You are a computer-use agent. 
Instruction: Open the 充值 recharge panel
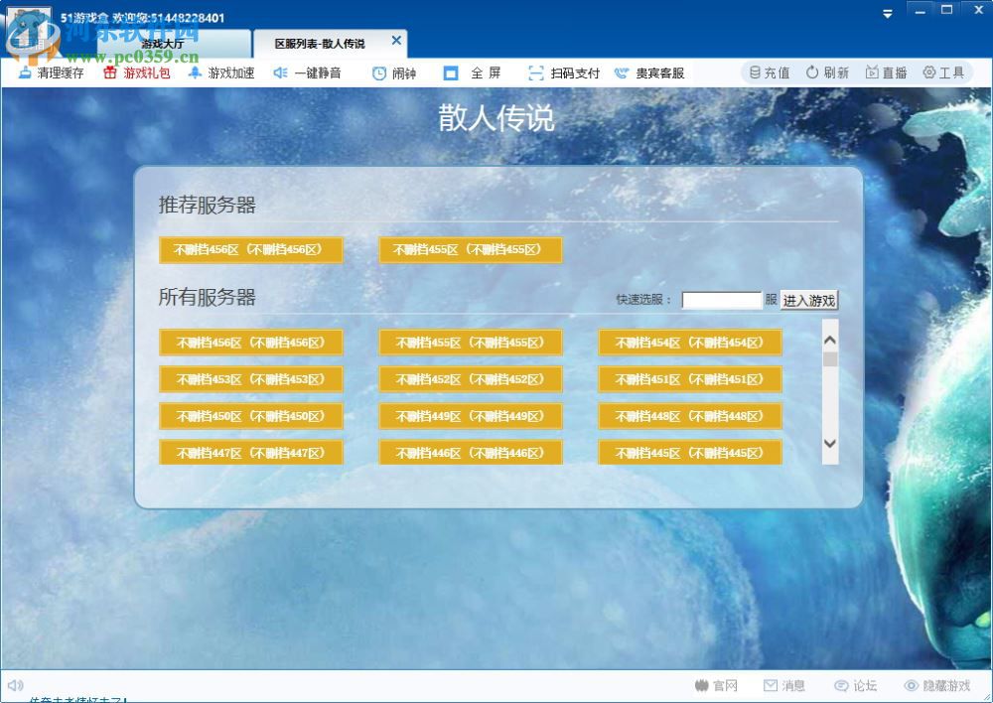(770, 71)
